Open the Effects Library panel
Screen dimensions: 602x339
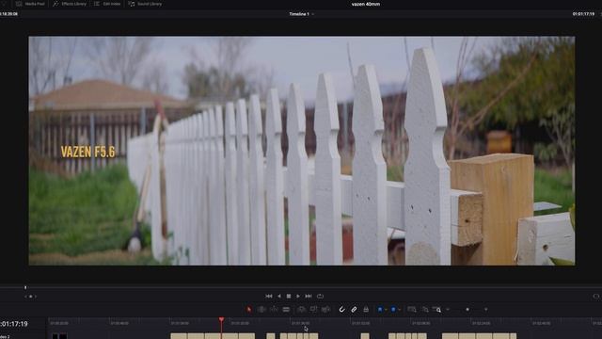tap(70, 4)
